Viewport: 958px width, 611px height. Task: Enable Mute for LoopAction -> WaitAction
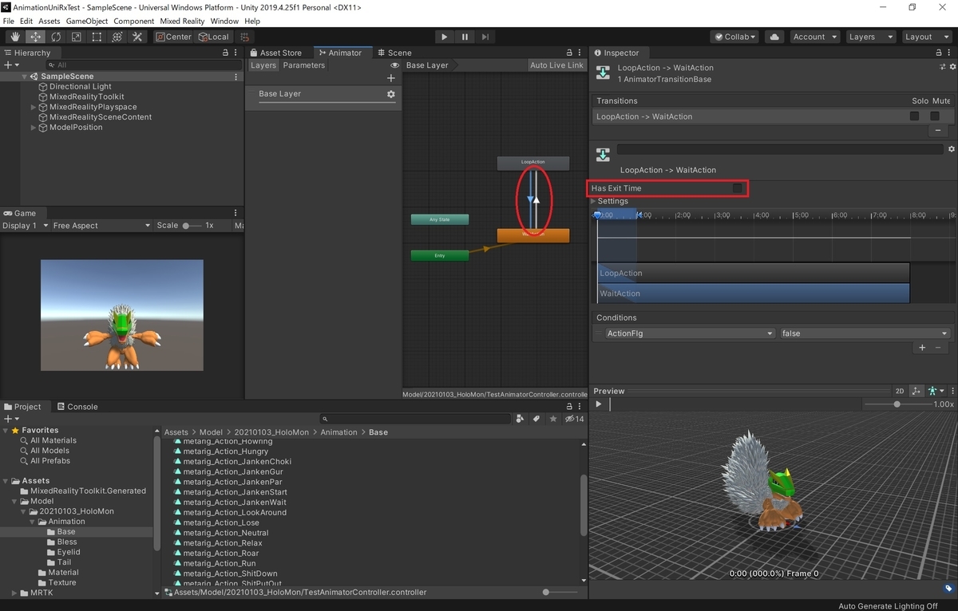(x=934, y=116)
